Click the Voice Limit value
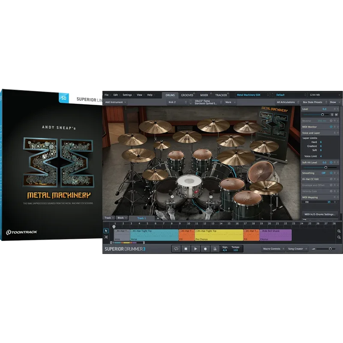Viewport: 343px width, 343px height. [321, 156]
